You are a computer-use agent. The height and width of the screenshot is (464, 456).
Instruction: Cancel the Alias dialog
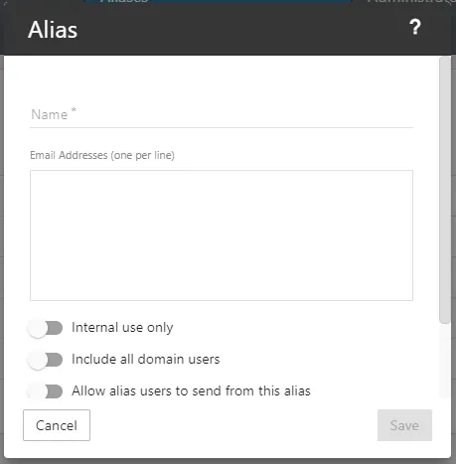pos(57,425)
